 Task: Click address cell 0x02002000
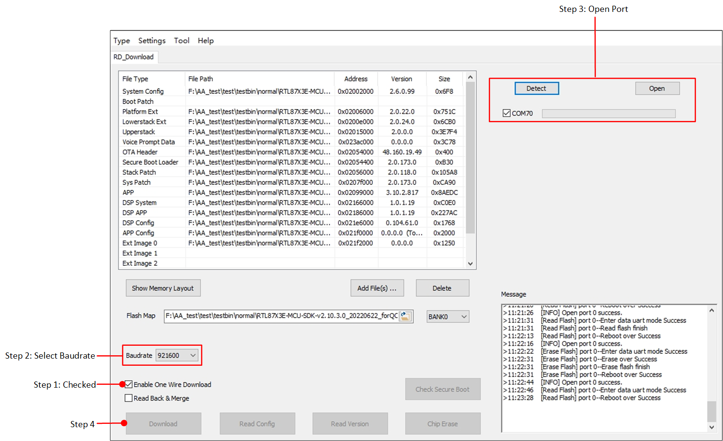coord(356,91)
